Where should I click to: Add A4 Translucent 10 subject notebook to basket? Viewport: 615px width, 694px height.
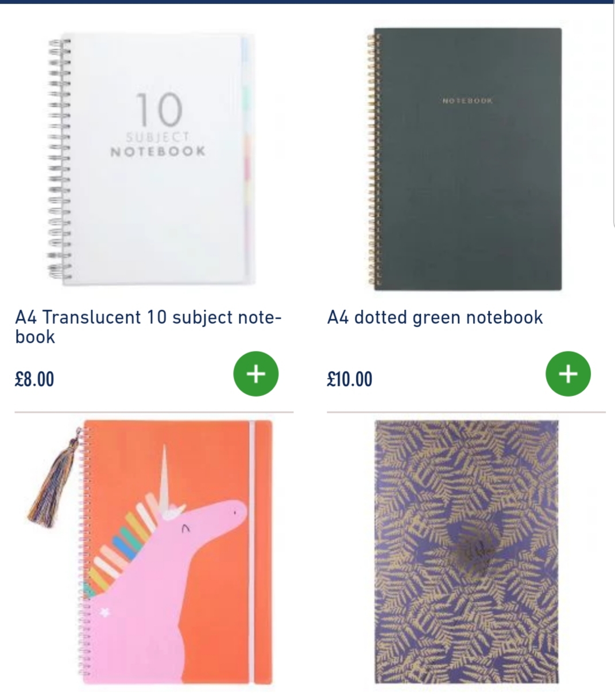[x=256, y=374]
